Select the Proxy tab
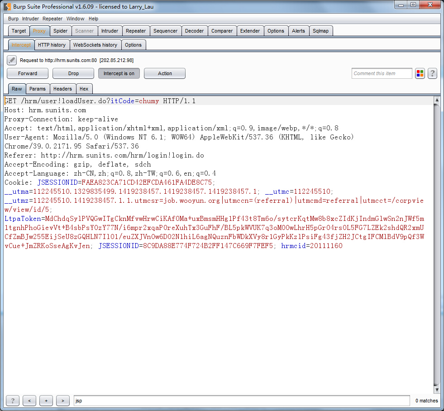 [x=39, y=31]
